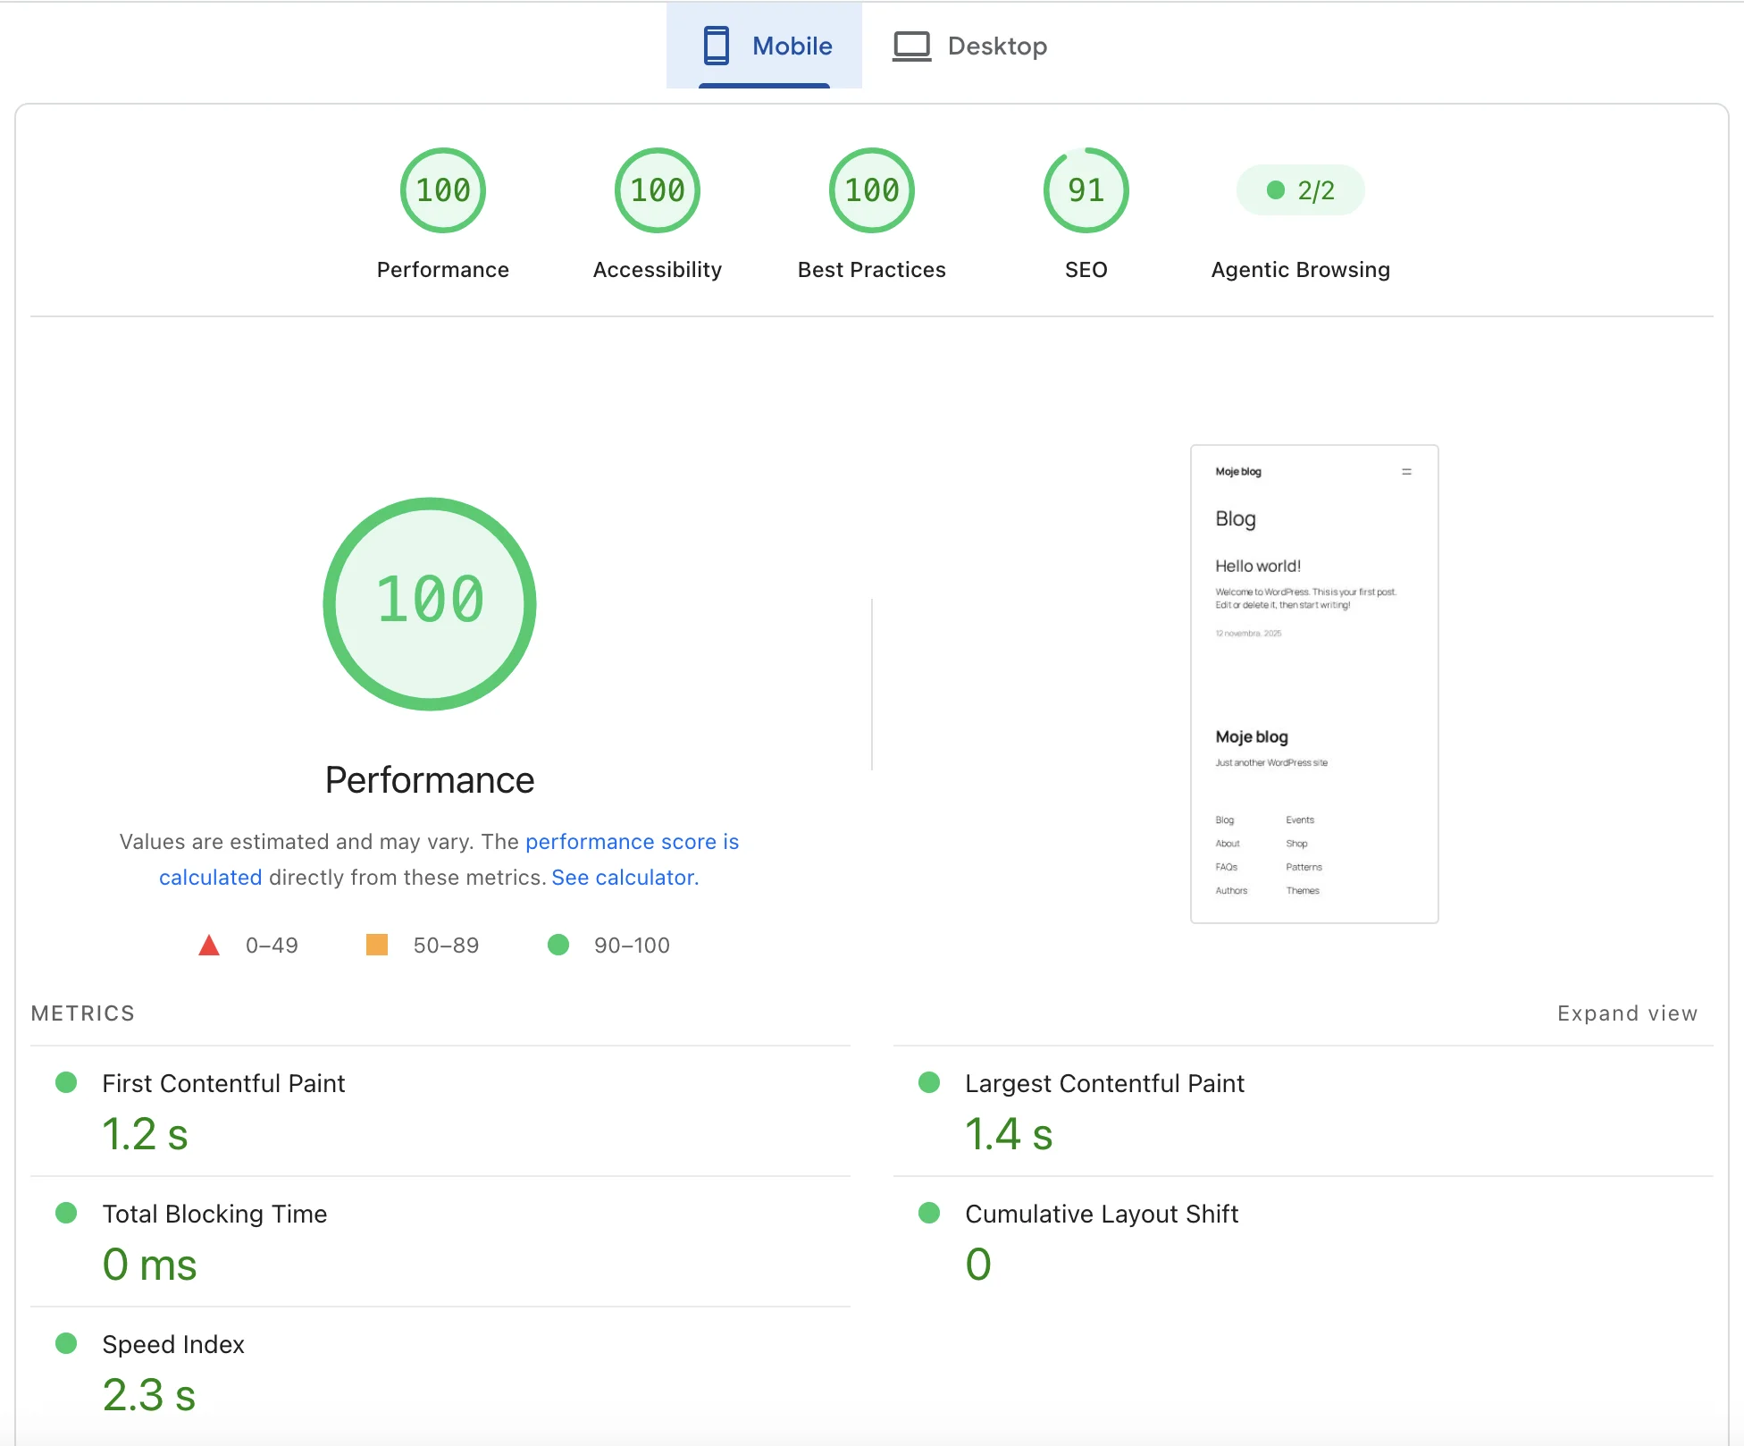Click the Best Practices category label

[872, 270]
